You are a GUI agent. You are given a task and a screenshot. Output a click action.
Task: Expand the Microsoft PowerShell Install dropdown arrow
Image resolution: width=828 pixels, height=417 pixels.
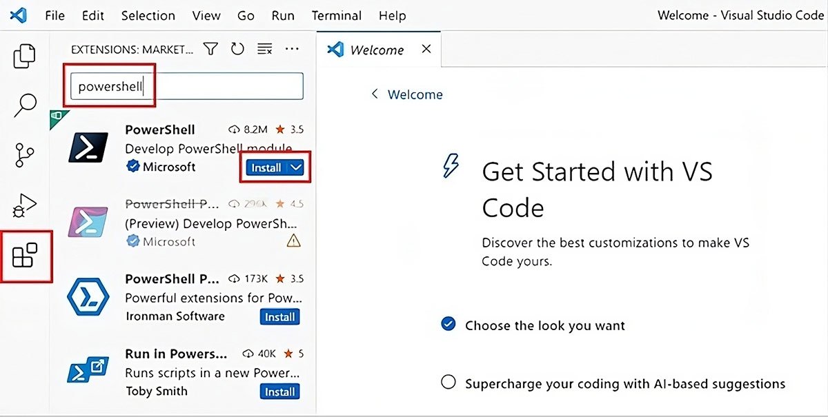296,167
